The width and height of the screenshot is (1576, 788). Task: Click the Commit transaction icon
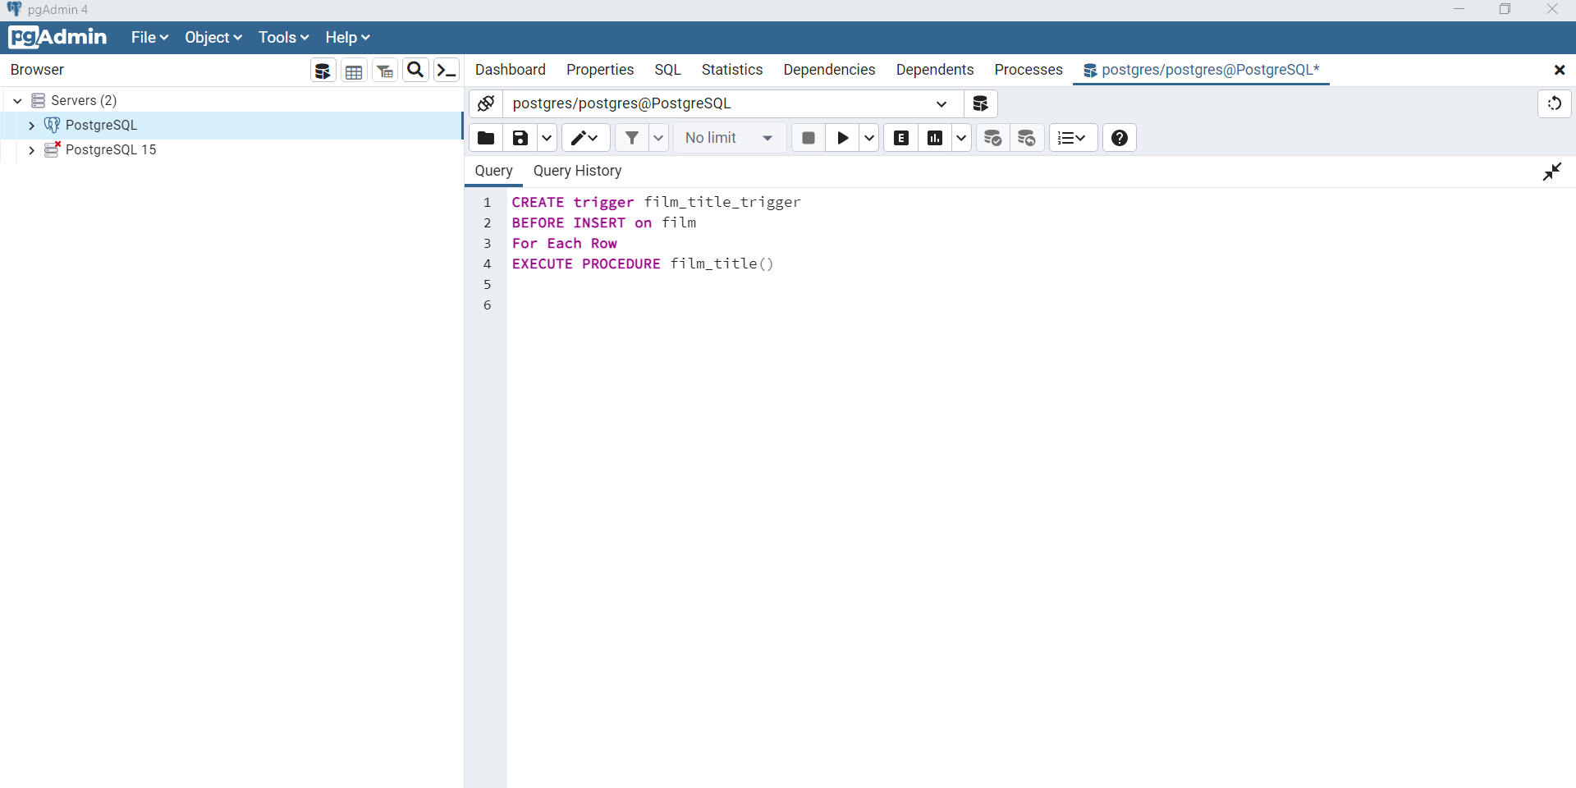(992, 138)
